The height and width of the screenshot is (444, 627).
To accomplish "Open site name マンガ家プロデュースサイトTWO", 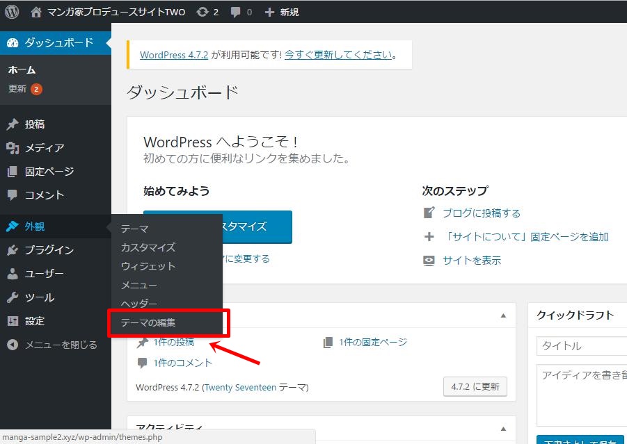I will click(116, 12).
